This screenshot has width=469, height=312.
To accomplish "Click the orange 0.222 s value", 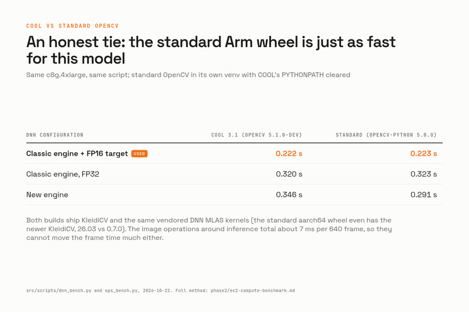I will (x=289, y=153).
